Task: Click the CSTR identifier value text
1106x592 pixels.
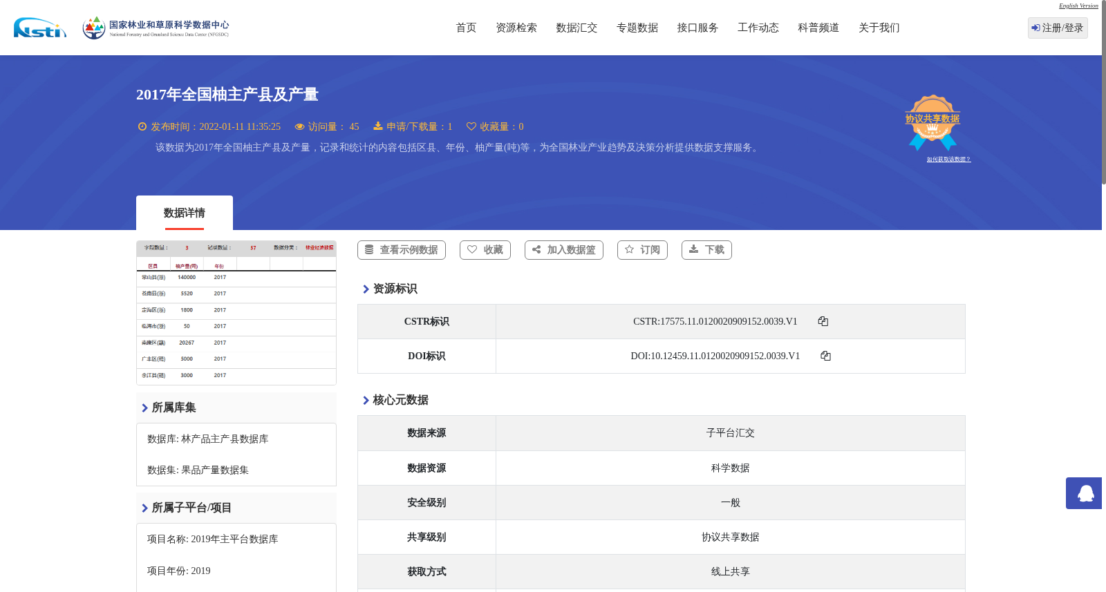Action: pyautogui.click(x=715, y=321)
